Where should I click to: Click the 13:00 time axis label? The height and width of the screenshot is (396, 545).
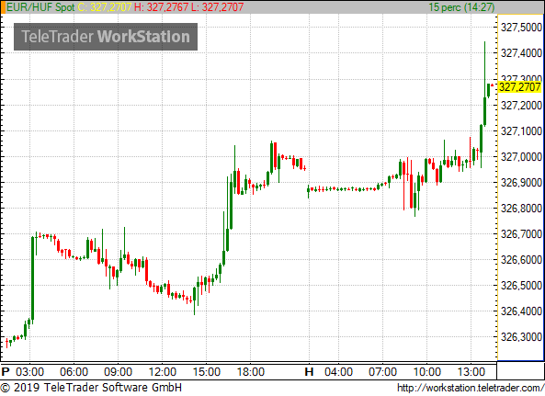tap(471, 372)
